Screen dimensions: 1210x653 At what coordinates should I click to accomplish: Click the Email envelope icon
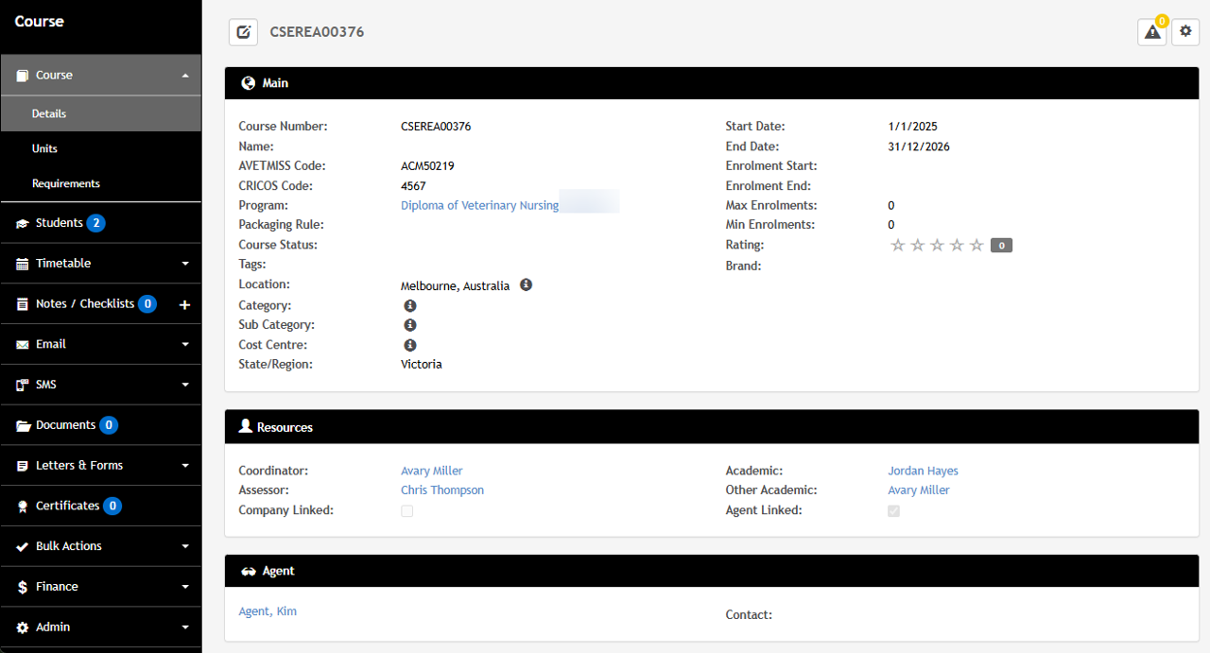click(x=23, y=345)
